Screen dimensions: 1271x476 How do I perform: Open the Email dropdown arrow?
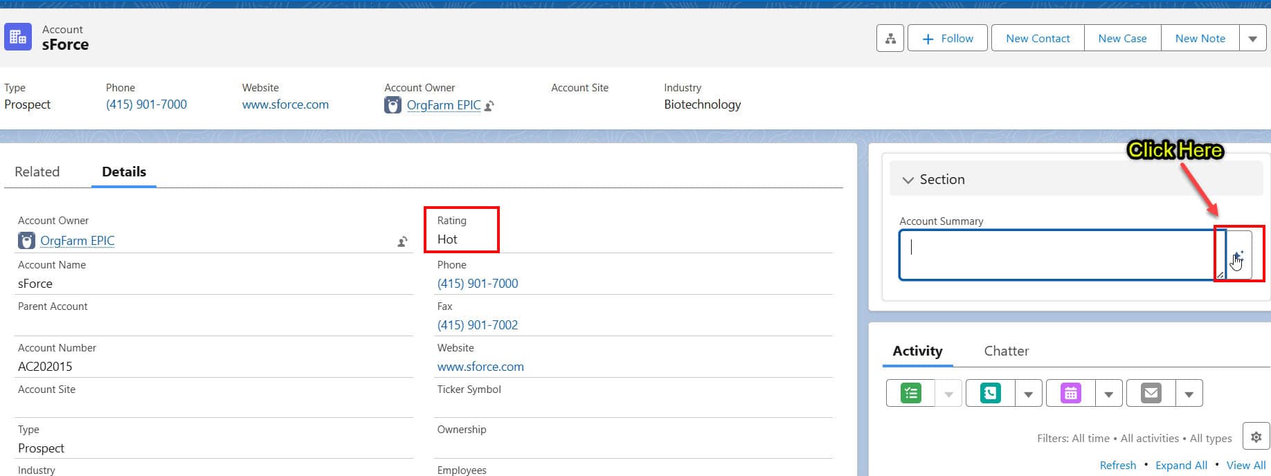(x=1189, y=394)
